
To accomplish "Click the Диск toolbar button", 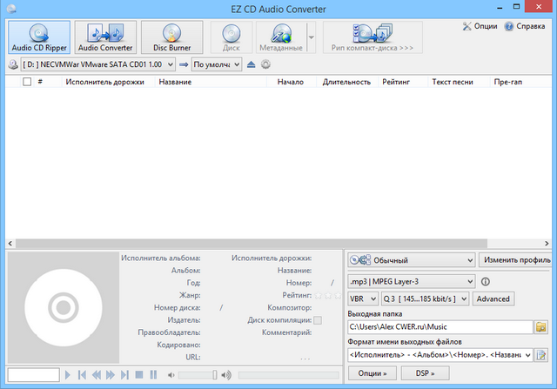I will coord(232,37).
